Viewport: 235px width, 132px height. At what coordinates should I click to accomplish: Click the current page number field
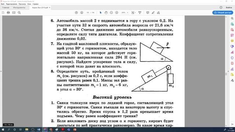click(x=88, y=13)
